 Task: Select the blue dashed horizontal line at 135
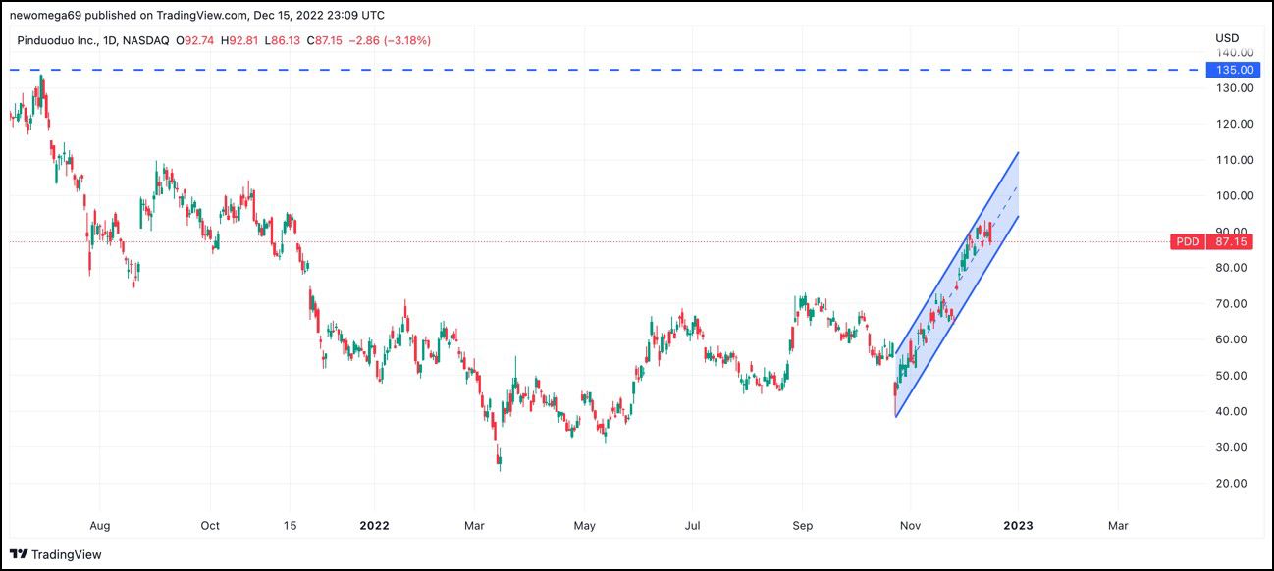pyautogui.click(x=589, y=70)
